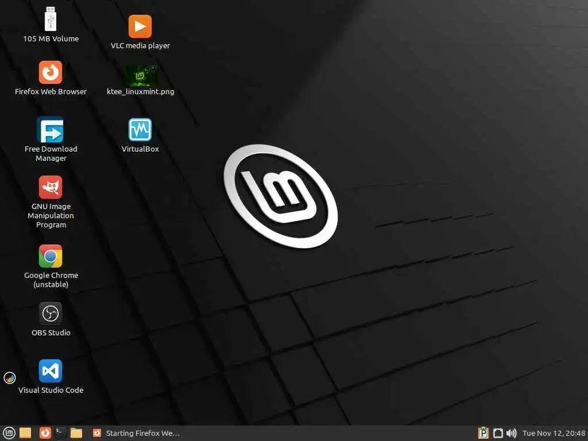Open the clipboard manager tray icon
This screenshot has height=441, width=588.
(x=483, y=433)
